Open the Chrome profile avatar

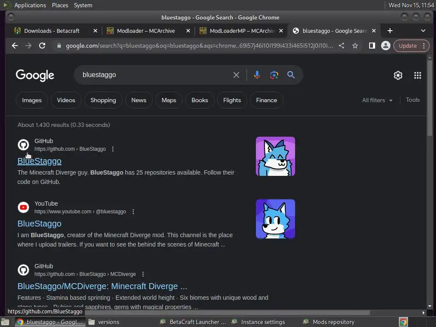click(385, 46)
